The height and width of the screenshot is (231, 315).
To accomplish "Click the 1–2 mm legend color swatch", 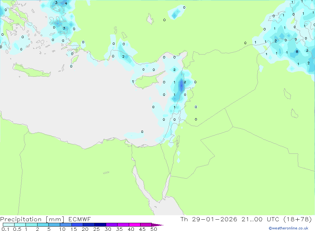I will coord(31,225).
